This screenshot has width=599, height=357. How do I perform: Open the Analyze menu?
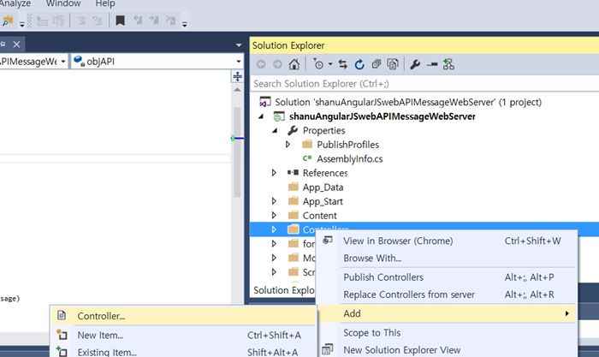click(15, 3)
